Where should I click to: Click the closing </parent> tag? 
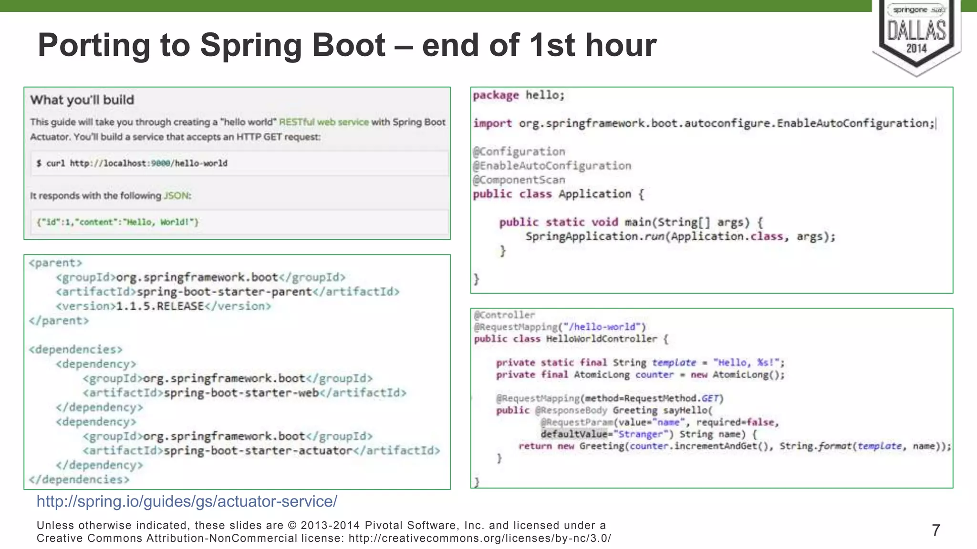pyautogui.click(x=59, y=321)
